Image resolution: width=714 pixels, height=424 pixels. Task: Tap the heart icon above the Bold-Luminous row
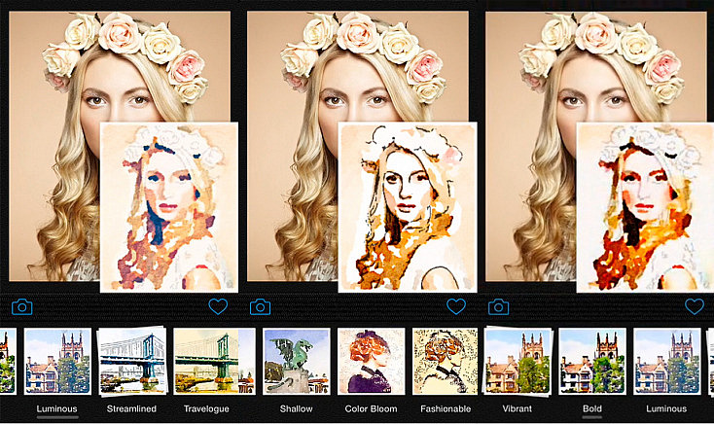(695, 306)
